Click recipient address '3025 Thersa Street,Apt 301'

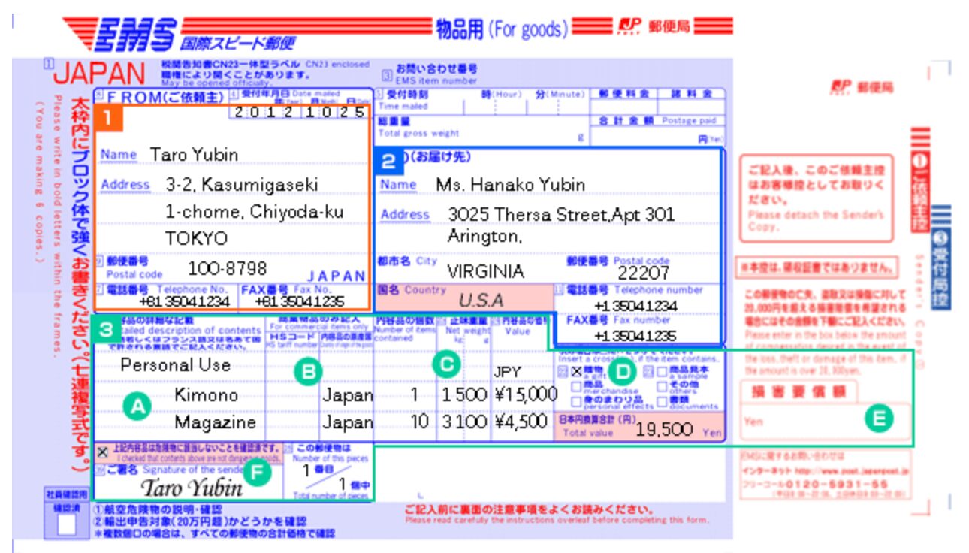tap(561, 214)
